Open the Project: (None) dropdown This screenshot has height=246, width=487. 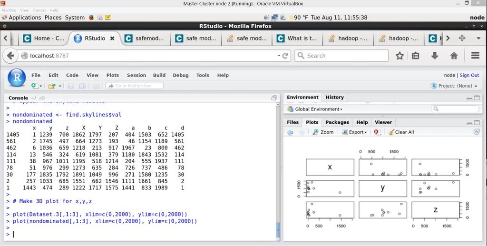coord(454,86)
